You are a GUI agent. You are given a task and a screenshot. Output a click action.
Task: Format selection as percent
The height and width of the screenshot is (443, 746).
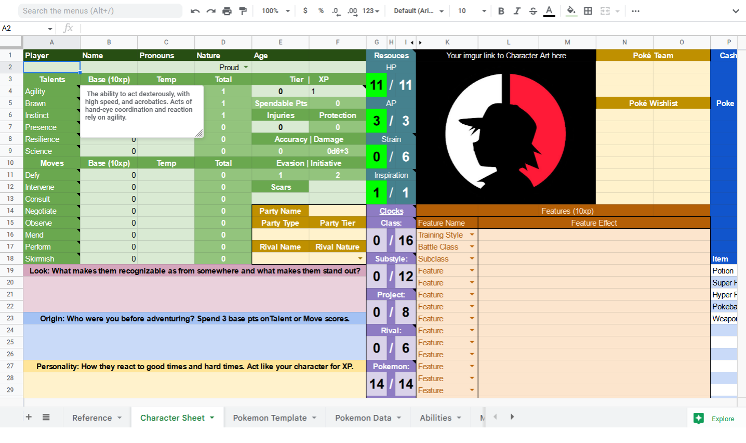pyautogui.click(x=321, y=11)
